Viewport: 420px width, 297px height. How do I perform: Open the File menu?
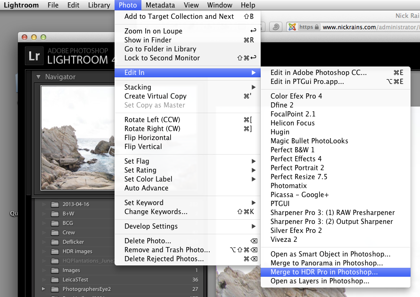coord(53,5)
